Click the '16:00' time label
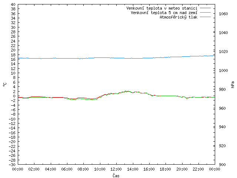 tap(149, 169)
